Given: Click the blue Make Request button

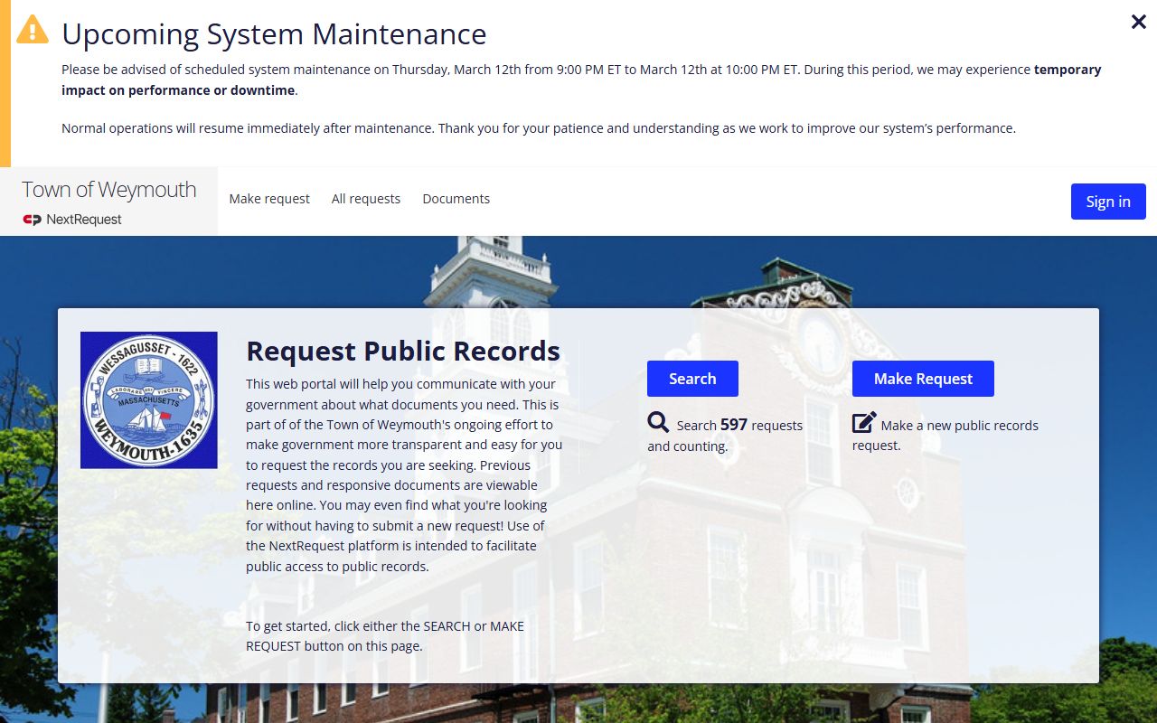Looking at the screenshot, I should click(923, 379).
